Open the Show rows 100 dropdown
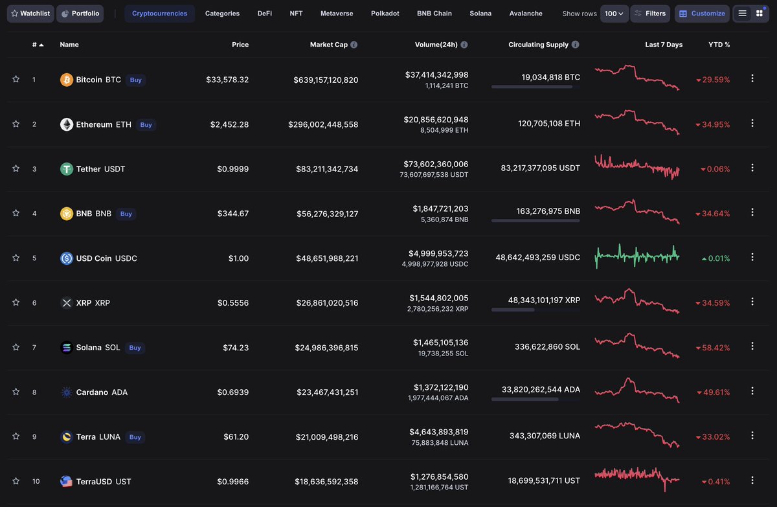Image resolution: width=777 pixels, height=507 pixels. (614, 14)
